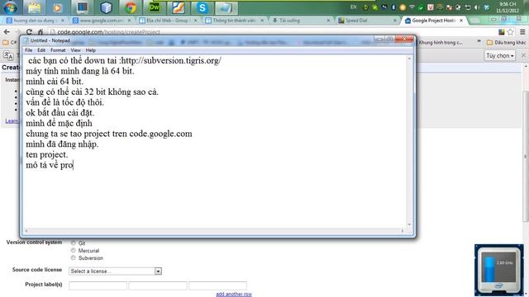This screenshot has width=529, height=297.
Task: Select the Subversion radio button
Action: click(x=73, y=257)
